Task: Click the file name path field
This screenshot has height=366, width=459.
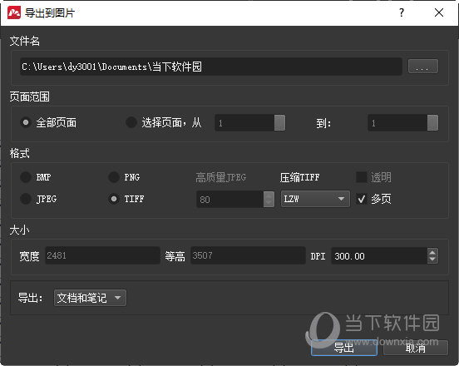Action: (x=210, y=67)
